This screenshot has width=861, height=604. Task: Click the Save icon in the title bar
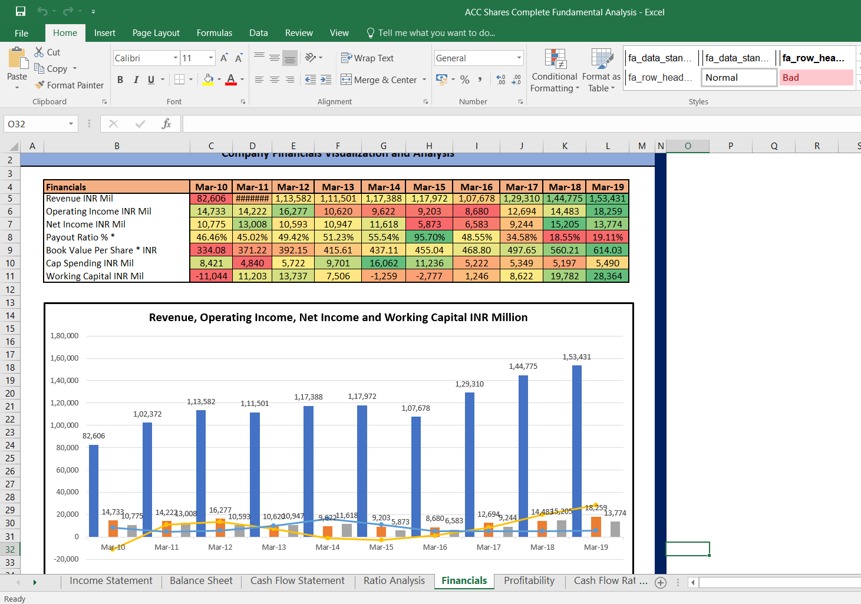click(x=21, y=11)
